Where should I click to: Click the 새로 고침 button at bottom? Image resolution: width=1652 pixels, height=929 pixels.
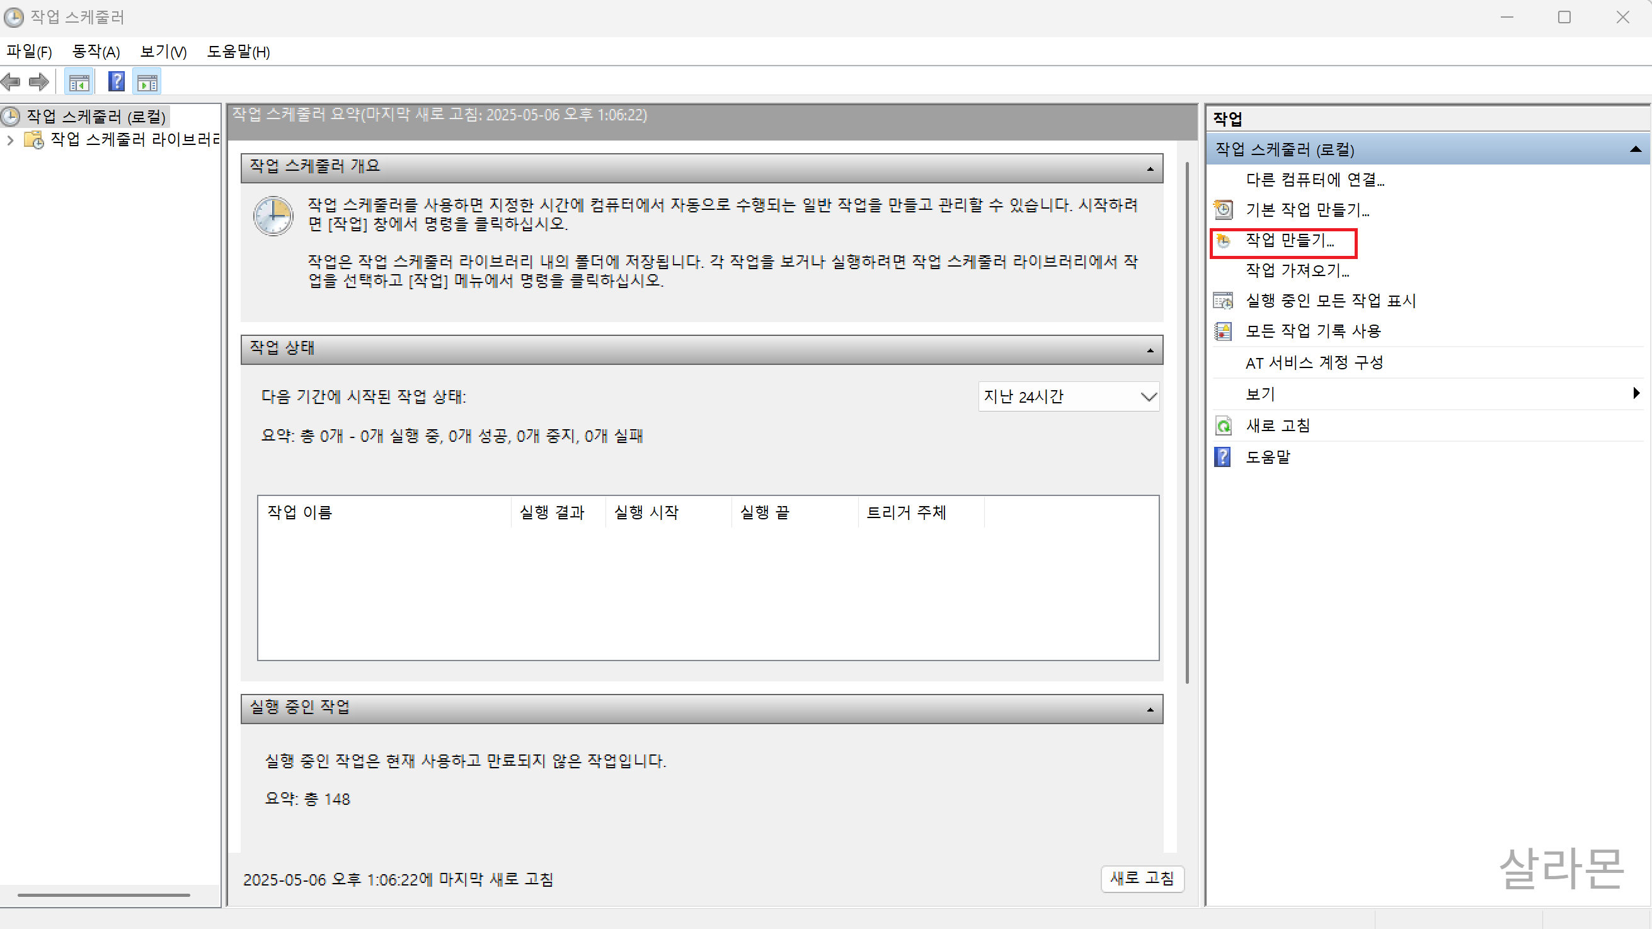tap(1142, 879)
